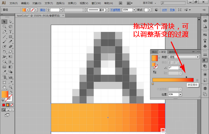Apply solid Color mode button in toolbox
The width and height of the screenshot is (209, 134).
3,105
